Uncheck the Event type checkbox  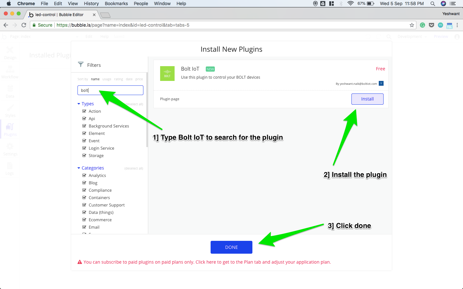[x=84, y=141]
